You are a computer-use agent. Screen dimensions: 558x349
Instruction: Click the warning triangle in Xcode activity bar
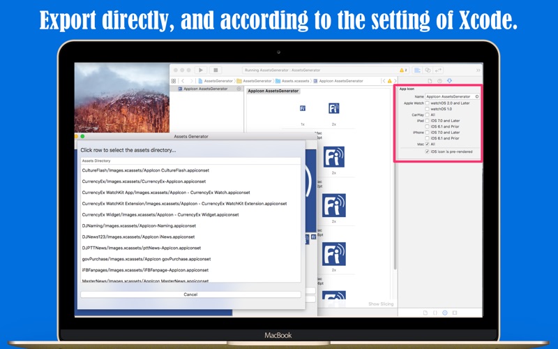pyautogui.click(x=402, y=70)
